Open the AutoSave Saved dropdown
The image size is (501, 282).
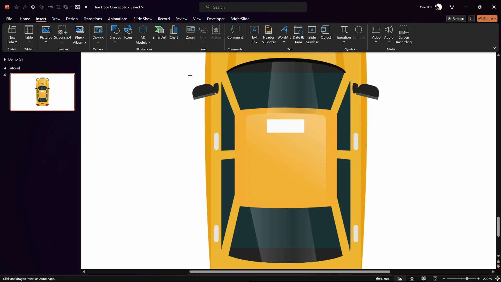pos(142,7)
